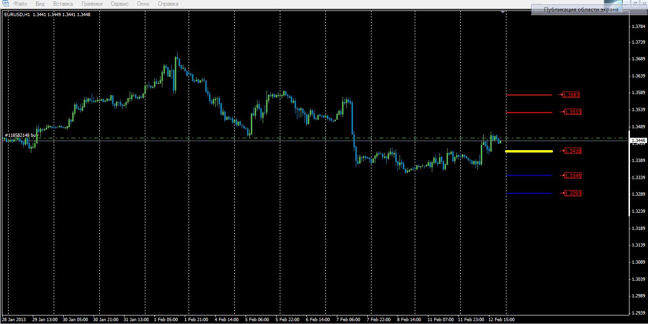Click the 1.3039 price scale value
The height and width of the screenshot is (324, 648).
(x=638, y=279)
